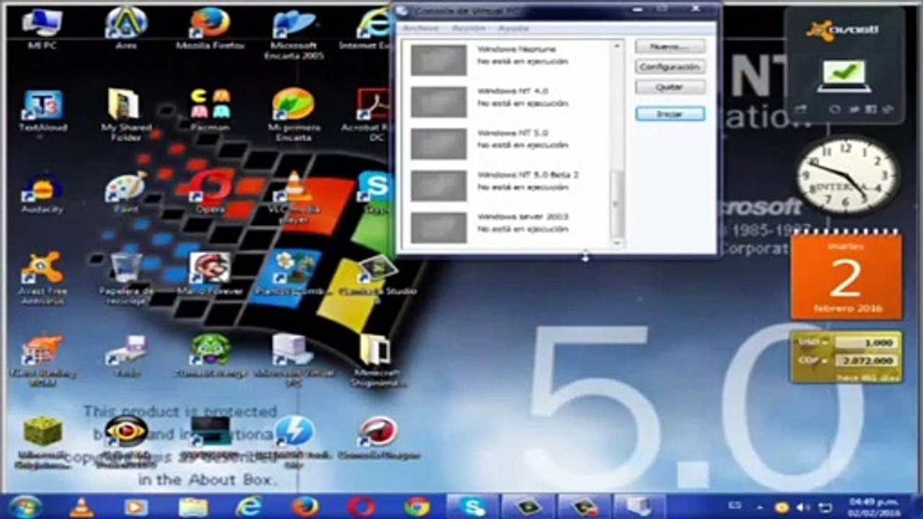Switch to Skype in the taskbar
The image size is (923, 519).
[x=472, y=507]
